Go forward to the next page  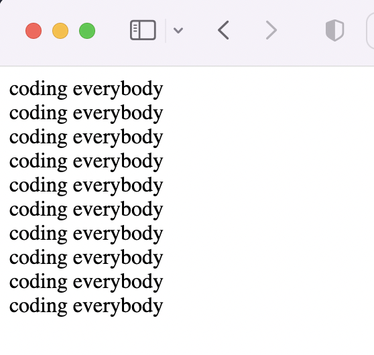pos(271,30)
